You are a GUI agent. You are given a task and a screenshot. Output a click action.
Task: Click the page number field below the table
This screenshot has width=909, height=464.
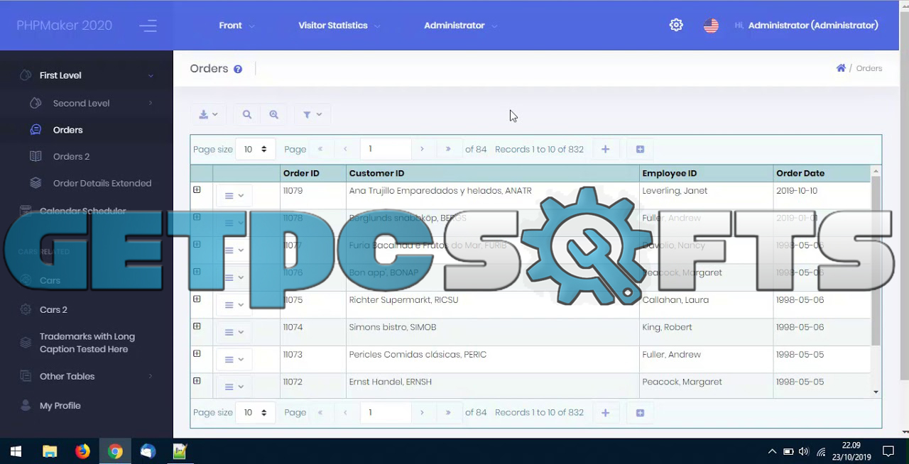coord(386,412)
